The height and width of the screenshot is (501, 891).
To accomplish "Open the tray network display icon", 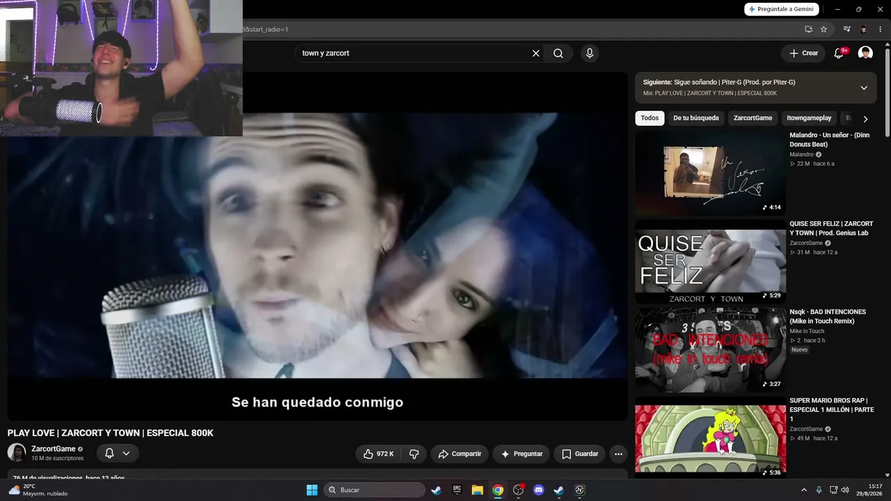I will (833, 490).
